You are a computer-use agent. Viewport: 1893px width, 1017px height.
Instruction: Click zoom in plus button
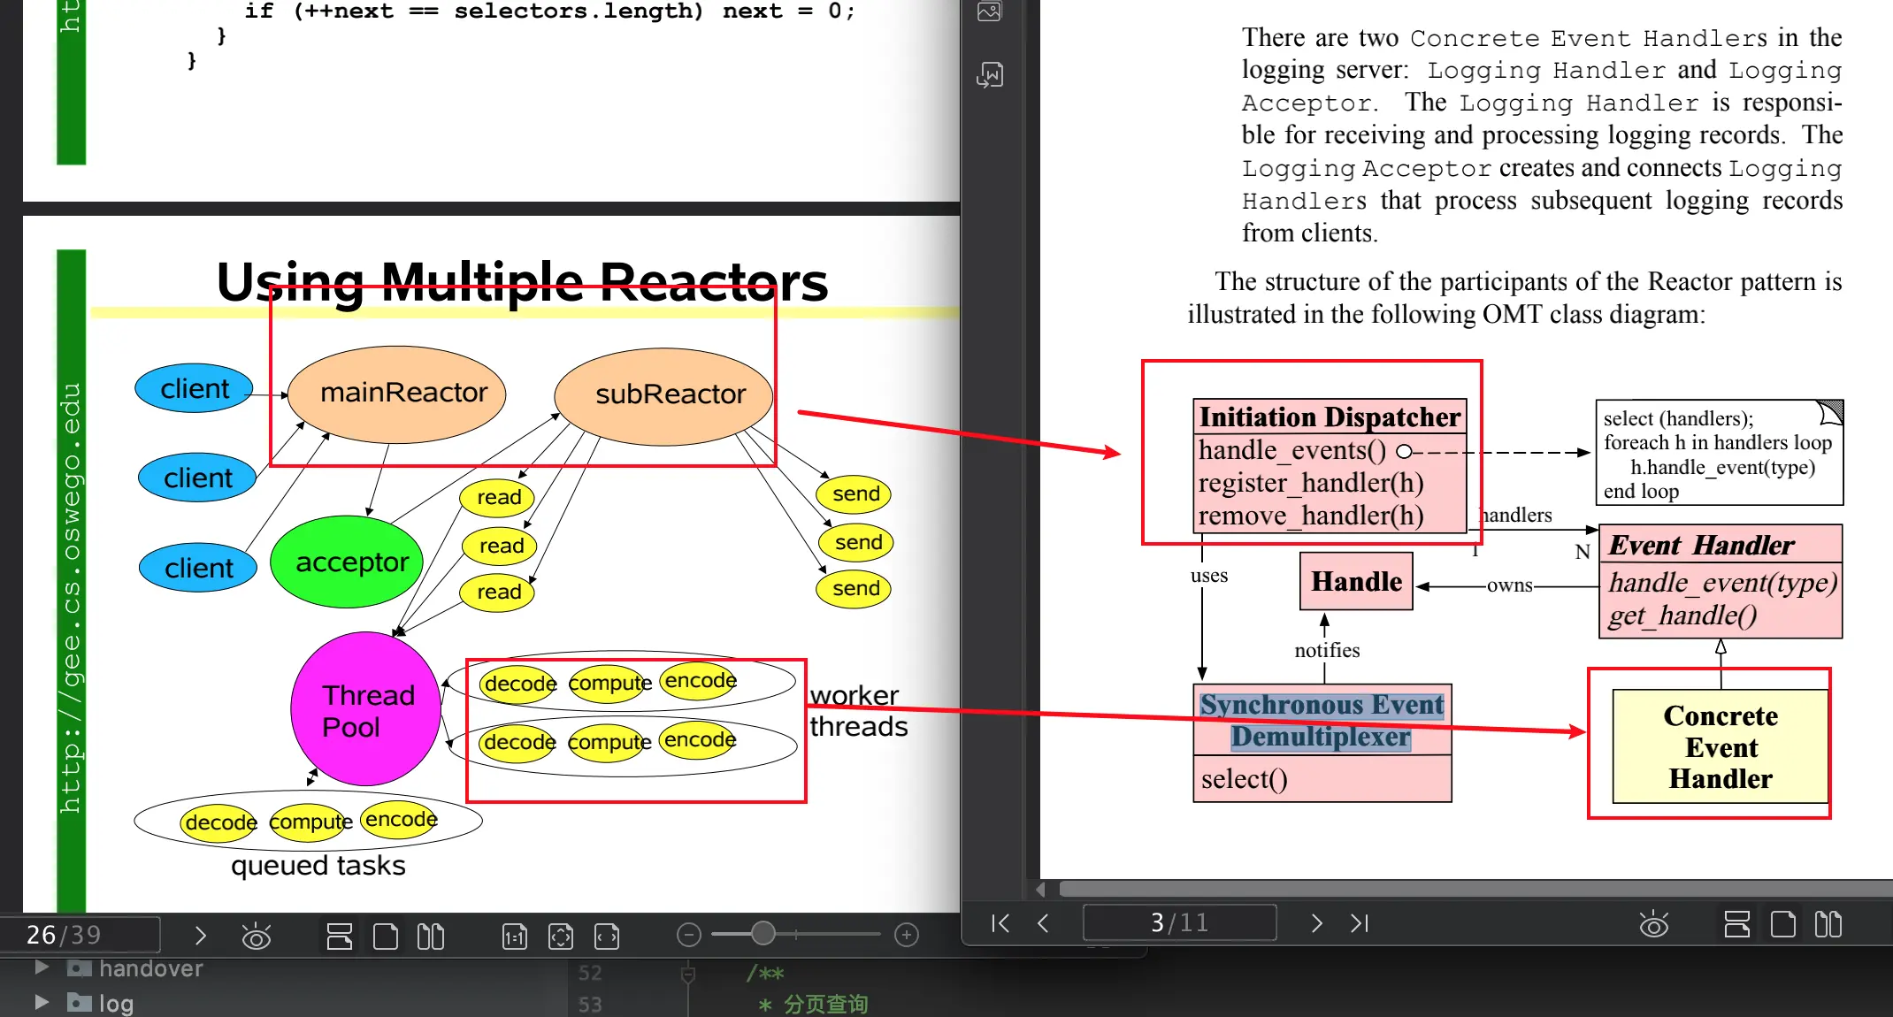pos(907,935)
